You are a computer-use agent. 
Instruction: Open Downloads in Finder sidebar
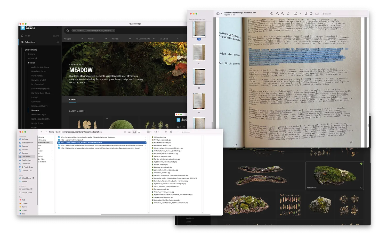[26, 164]
